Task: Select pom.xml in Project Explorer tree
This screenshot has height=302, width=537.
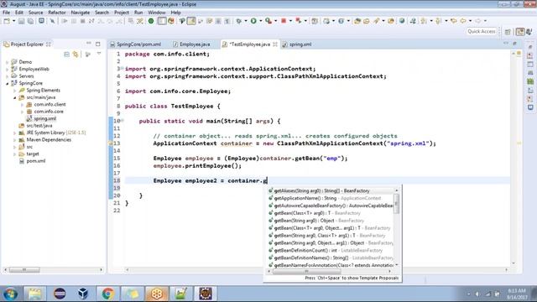Action: (36, 161)
